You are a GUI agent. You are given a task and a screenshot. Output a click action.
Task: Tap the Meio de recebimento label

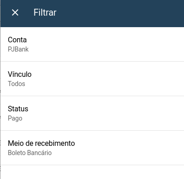[x=41, y=143]
